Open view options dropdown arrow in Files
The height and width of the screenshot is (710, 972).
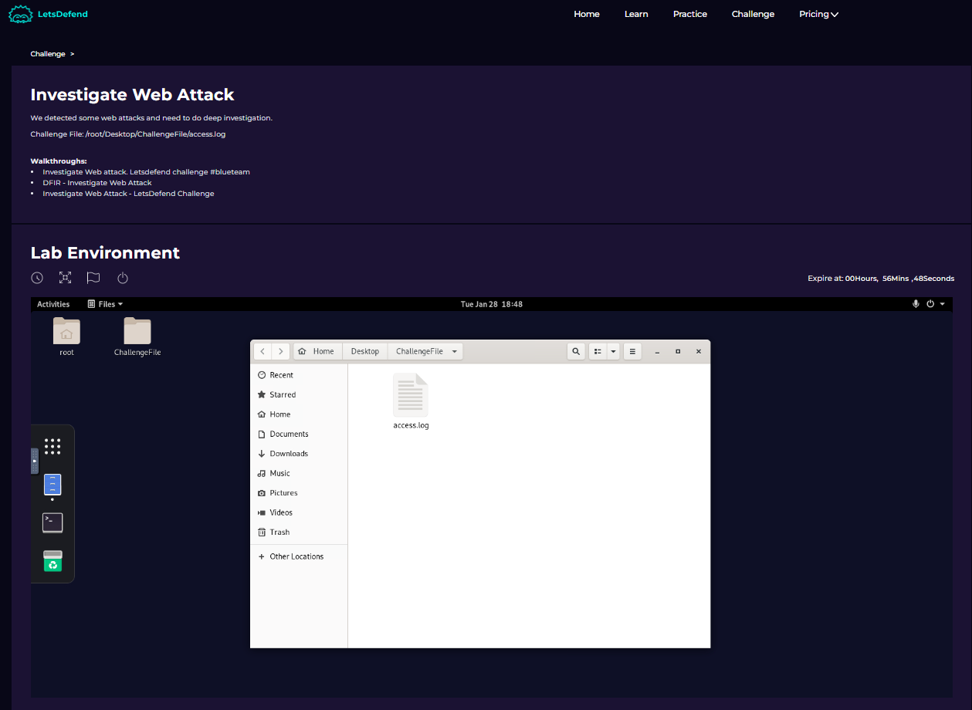coord(613,351)
